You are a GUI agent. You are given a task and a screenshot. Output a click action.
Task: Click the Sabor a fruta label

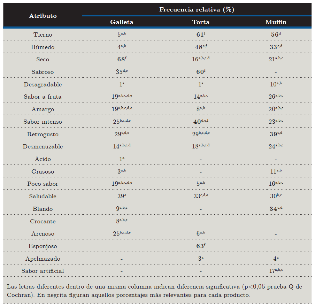coord(43,97)
